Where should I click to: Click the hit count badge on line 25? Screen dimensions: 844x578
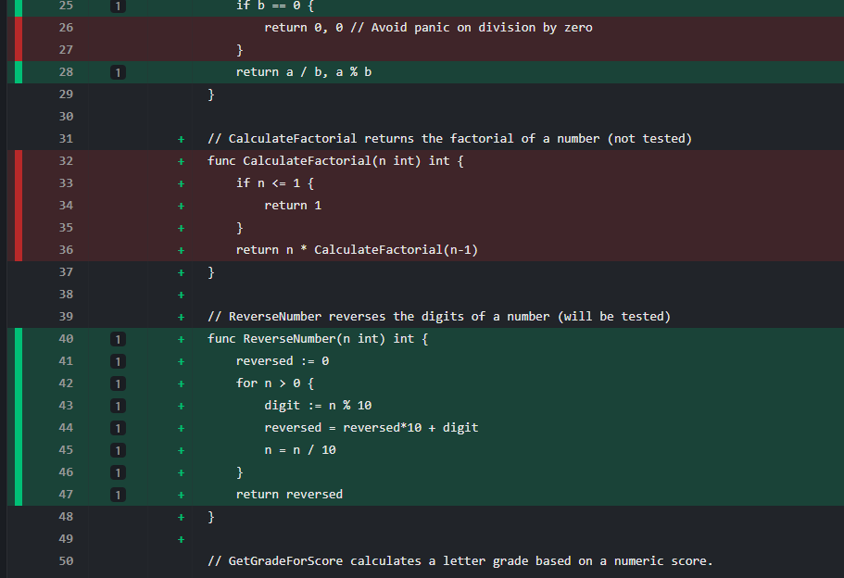click(118, 6)
